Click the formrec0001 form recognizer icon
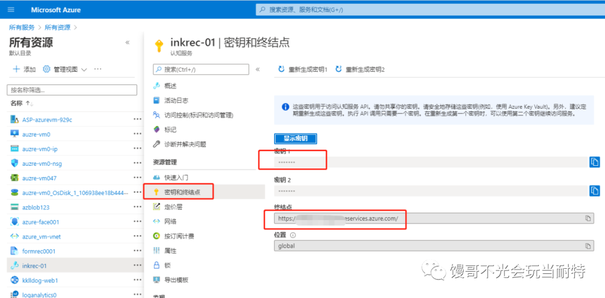This screenshot has width=605, height=298. point(15,251)
